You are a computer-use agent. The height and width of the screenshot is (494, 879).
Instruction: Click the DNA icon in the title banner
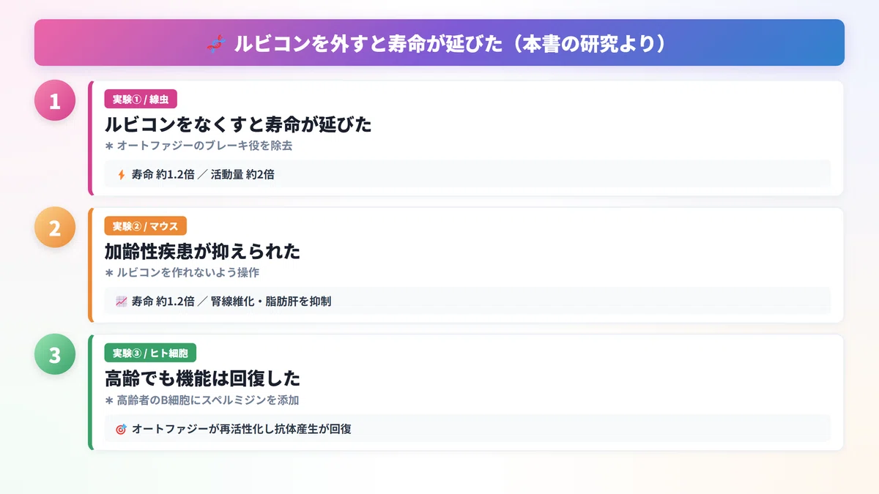(215, 44)
